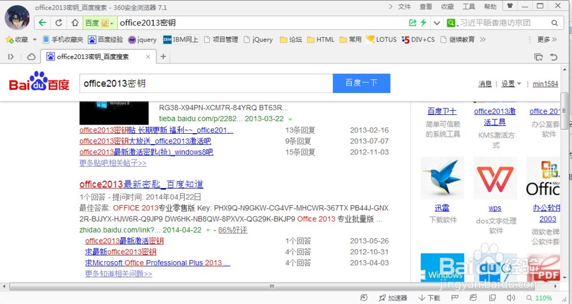Expand the 更多 bookmarks menu
The height and width of the screenshot is (304, 572).
(x=547, y=39)
